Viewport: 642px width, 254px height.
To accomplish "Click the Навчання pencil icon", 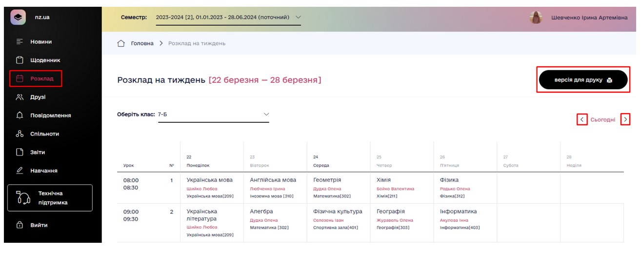I will coord(20,171).
